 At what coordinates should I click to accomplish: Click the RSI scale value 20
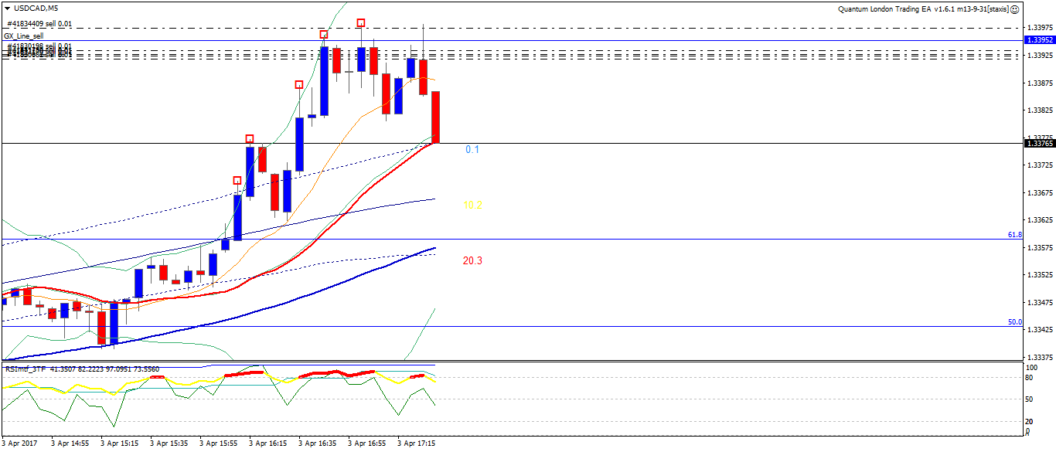pyautogui.click(x=1030, y=422)
